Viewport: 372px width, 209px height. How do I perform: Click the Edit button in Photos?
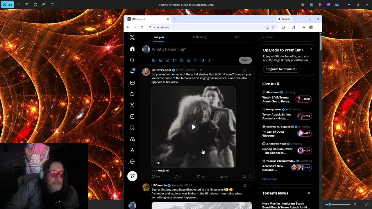pyautogui.click(x=7, y=5)
